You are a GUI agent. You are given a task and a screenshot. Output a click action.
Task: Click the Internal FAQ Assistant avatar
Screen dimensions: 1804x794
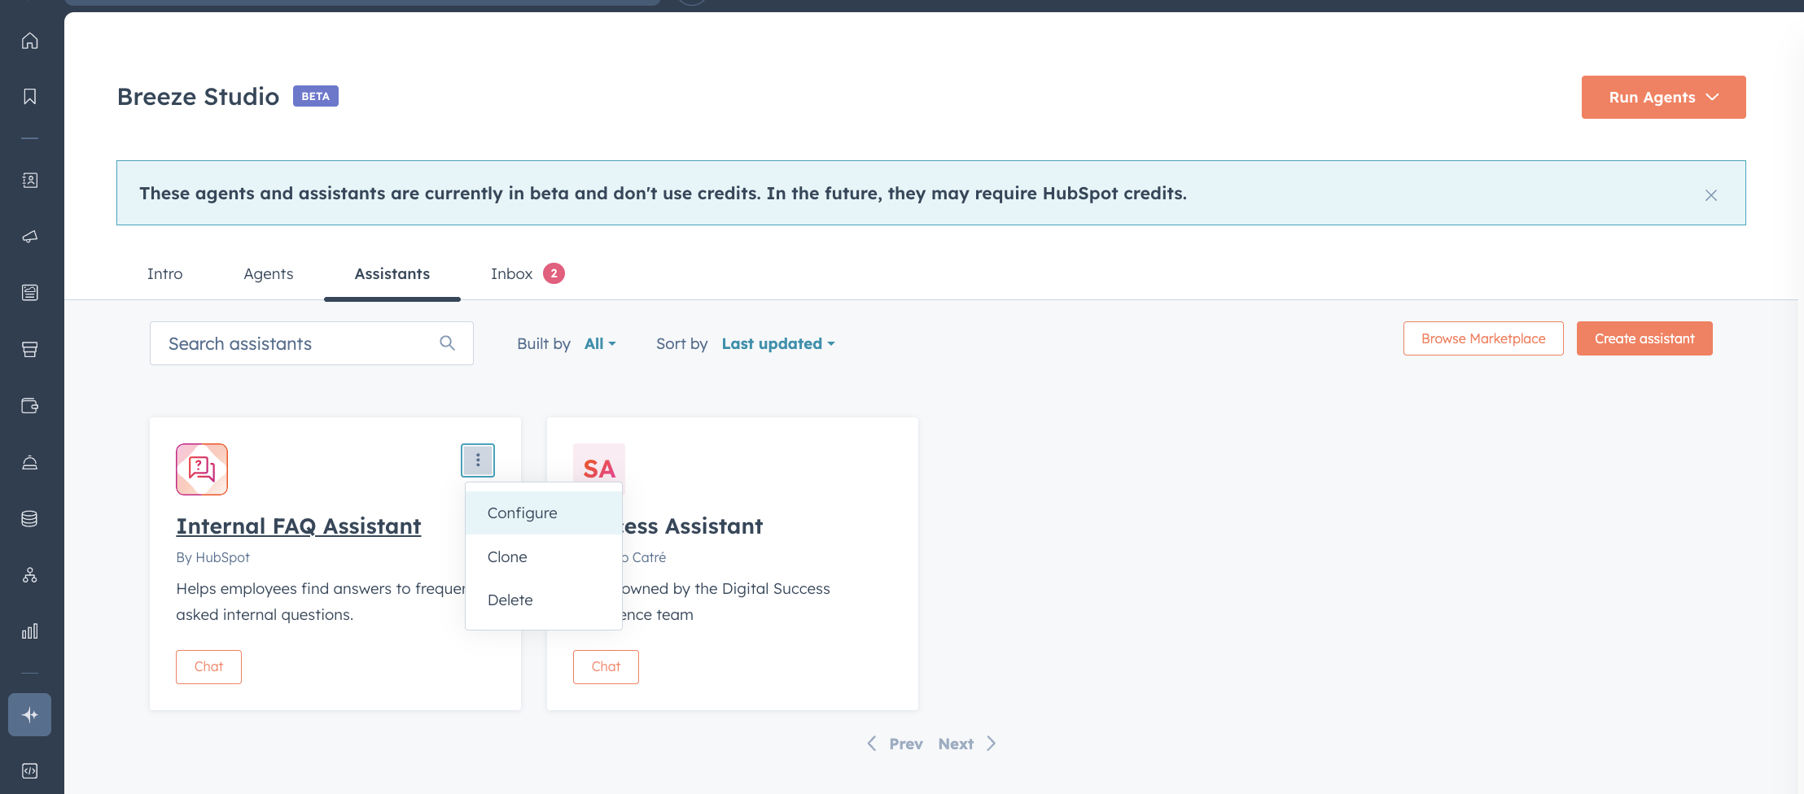coord(202,469)
